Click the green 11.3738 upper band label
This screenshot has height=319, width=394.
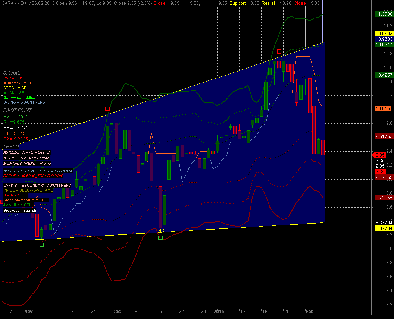click(x=384, y=13)
